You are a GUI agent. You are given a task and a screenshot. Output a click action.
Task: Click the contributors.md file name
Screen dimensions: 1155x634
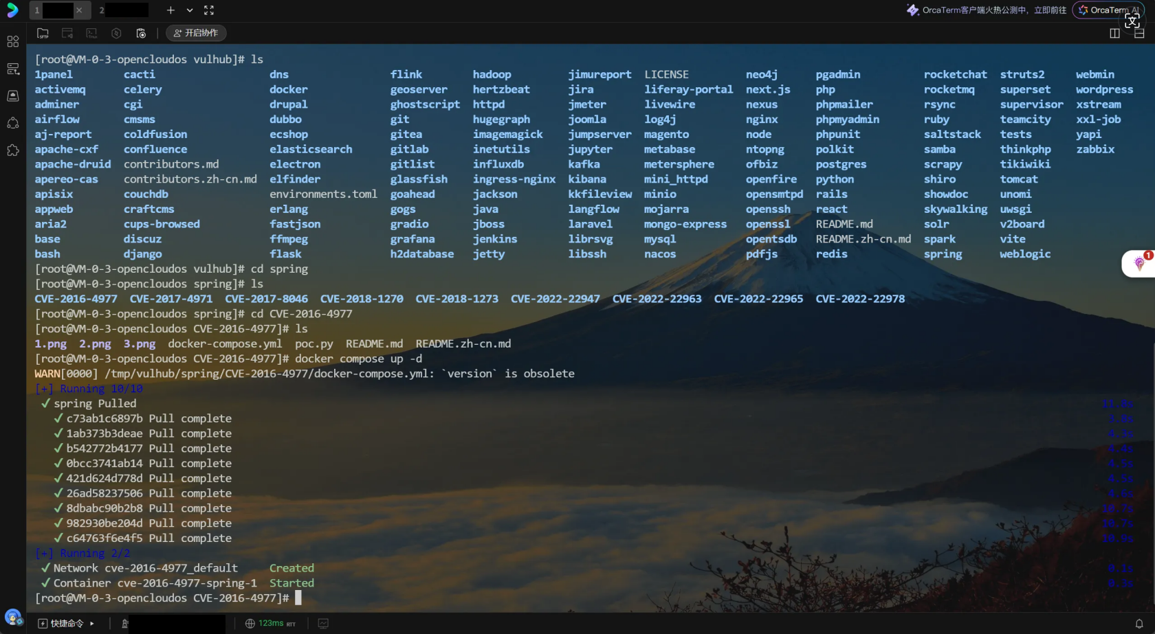171,164
